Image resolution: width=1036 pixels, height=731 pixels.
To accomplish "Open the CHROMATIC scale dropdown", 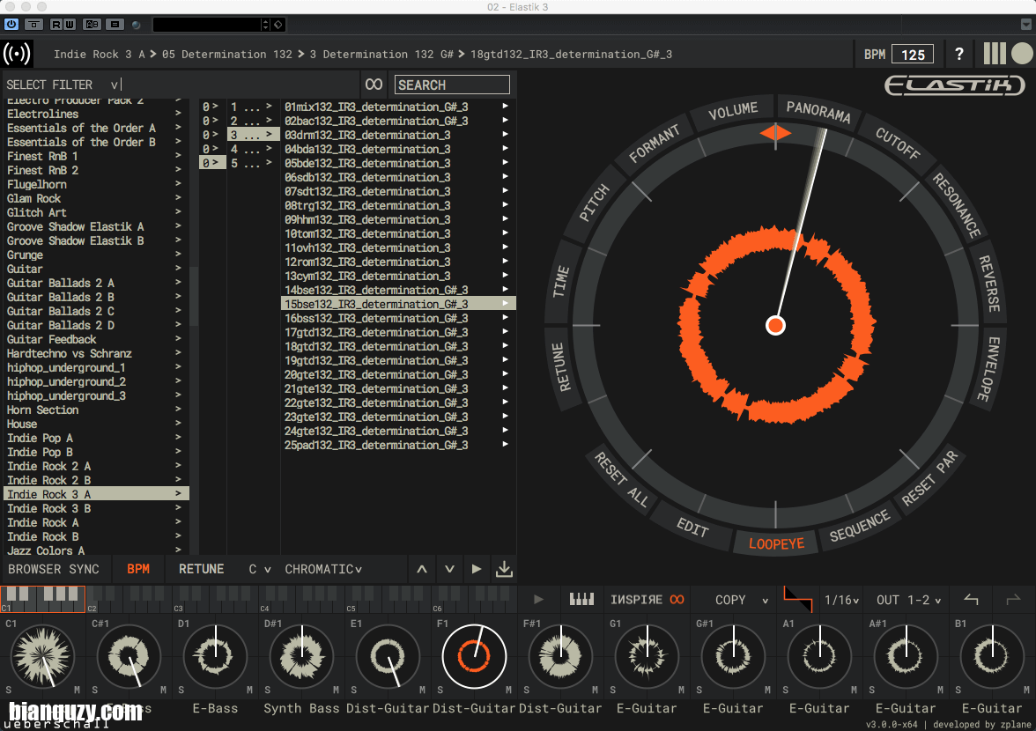I will 323,569.
